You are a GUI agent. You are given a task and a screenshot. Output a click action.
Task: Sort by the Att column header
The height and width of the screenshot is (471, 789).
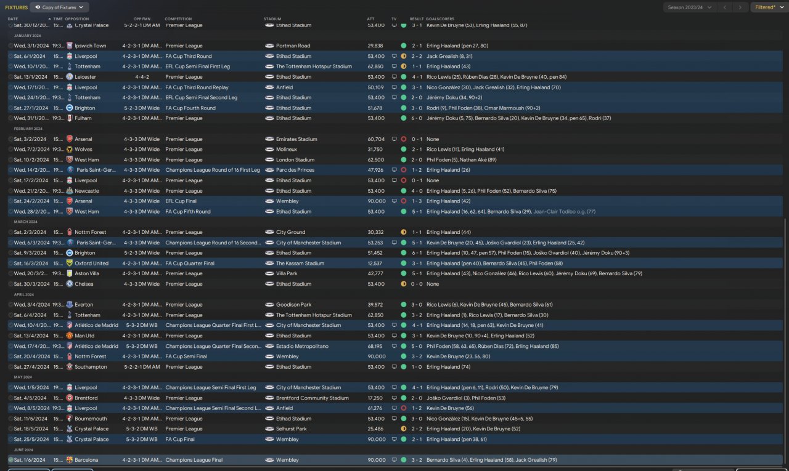point(370,19)
